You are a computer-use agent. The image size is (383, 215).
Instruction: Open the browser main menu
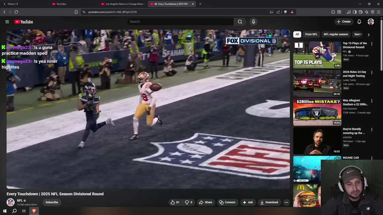coord(379,12)
